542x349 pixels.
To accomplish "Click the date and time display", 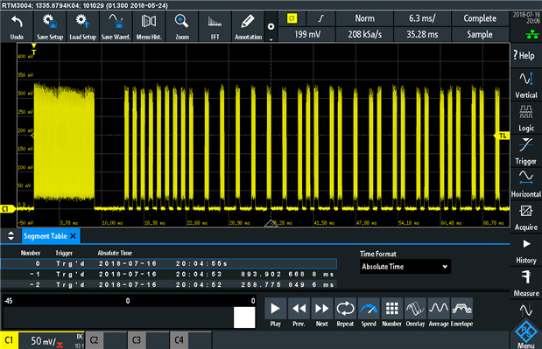I will tap(526, 17).
